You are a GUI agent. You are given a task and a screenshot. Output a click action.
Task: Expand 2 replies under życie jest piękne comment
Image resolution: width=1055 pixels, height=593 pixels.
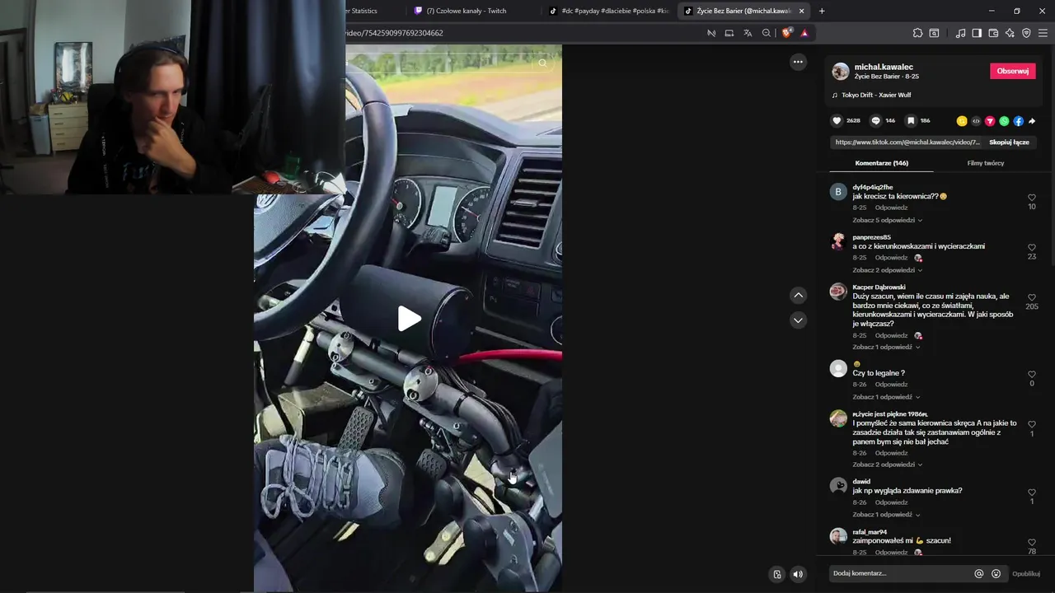click(x=887, y=465)
